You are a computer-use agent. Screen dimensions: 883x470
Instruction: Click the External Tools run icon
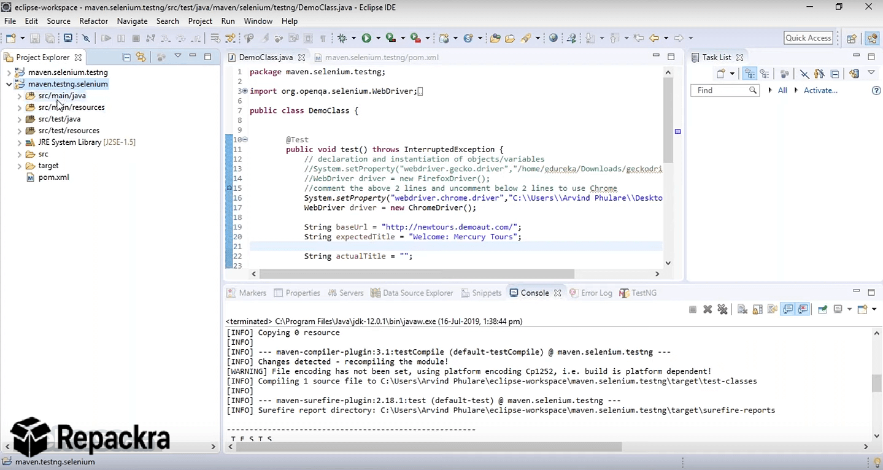[x=415, y=38]
